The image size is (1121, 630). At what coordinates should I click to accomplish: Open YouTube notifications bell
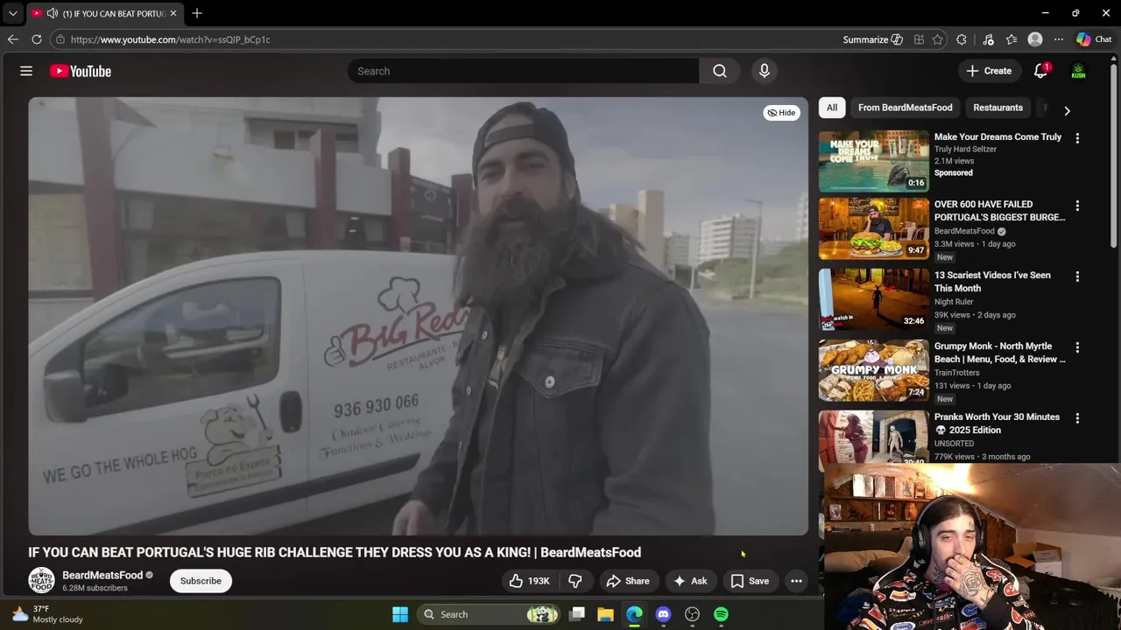pyautogui.click(x=1040, y=71)
